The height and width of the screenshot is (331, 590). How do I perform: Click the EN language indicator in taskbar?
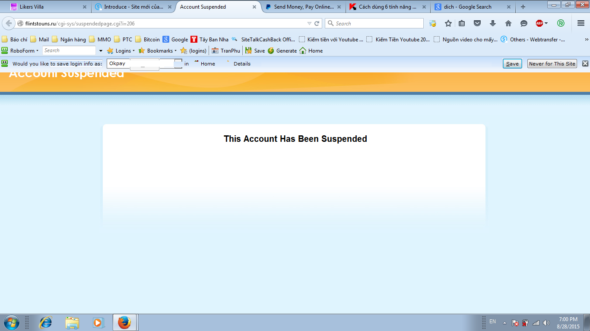coord(492,322)
